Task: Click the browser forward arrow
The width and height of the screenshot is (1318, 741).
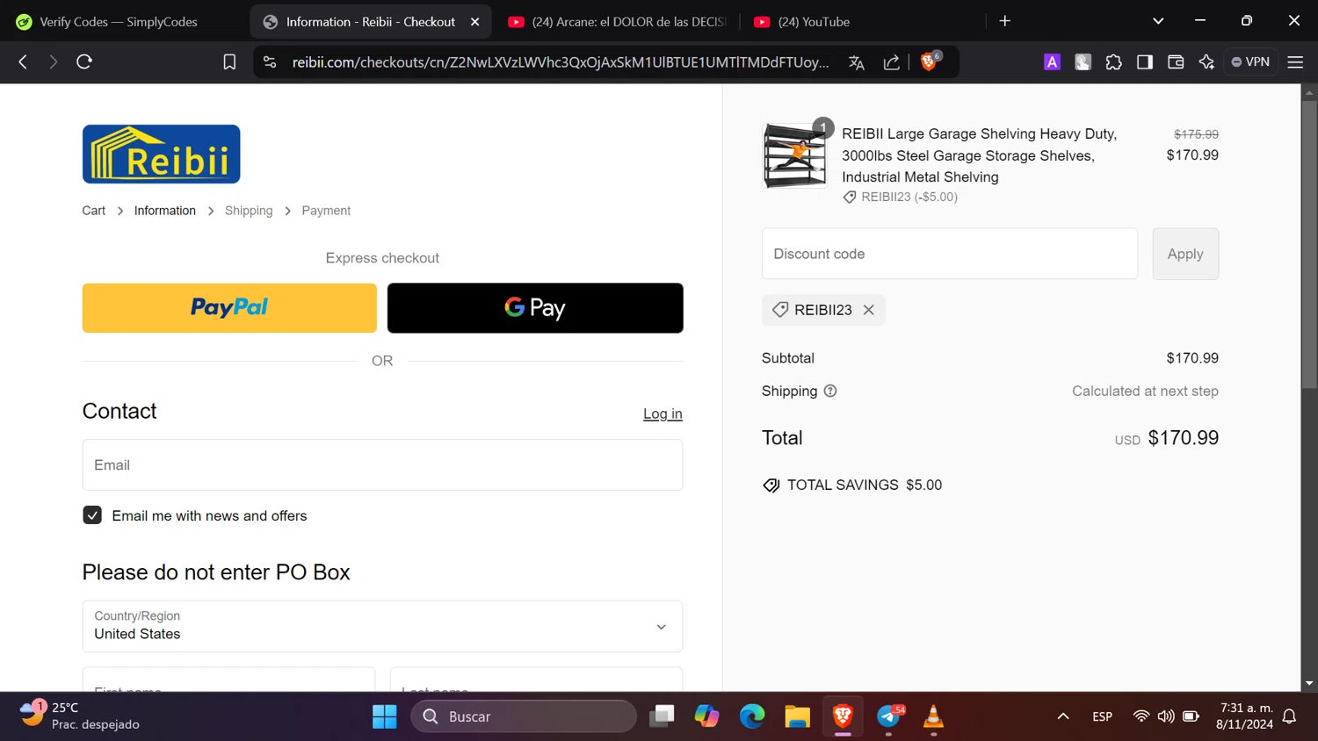Action: pos(53,61)
